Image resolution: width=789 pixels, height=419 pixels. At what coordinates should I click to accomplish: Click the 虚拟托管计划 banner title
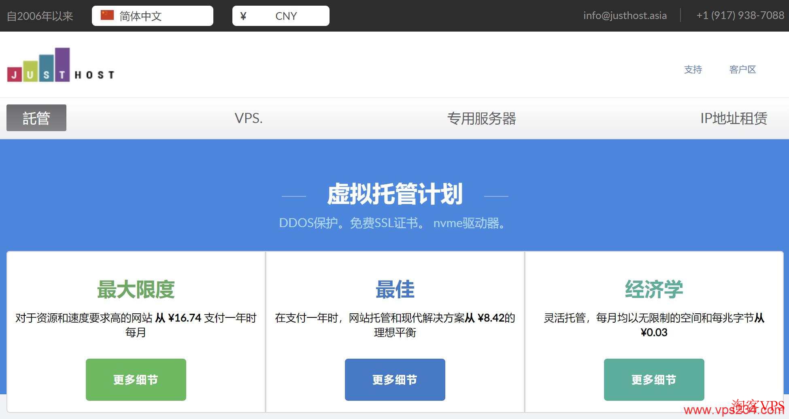click(395, 194)
